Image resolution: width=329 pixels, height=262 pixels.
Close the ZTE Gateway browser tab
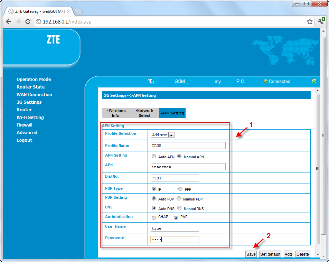[x=68, y=11]
